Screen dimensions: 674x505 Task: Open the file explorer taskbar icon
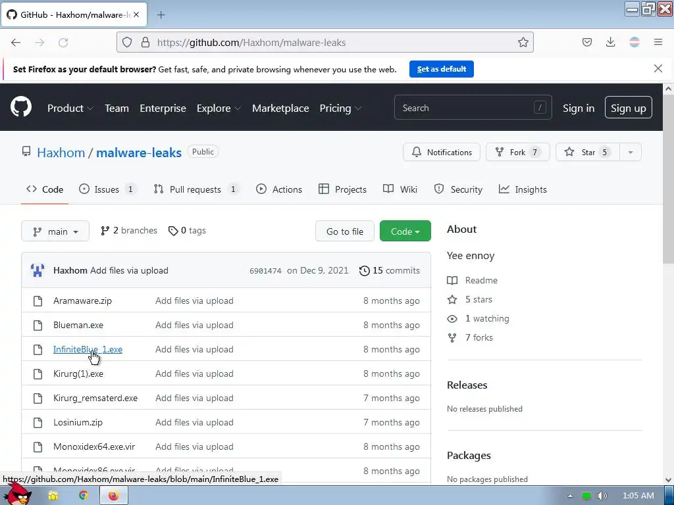pos(53,496)
